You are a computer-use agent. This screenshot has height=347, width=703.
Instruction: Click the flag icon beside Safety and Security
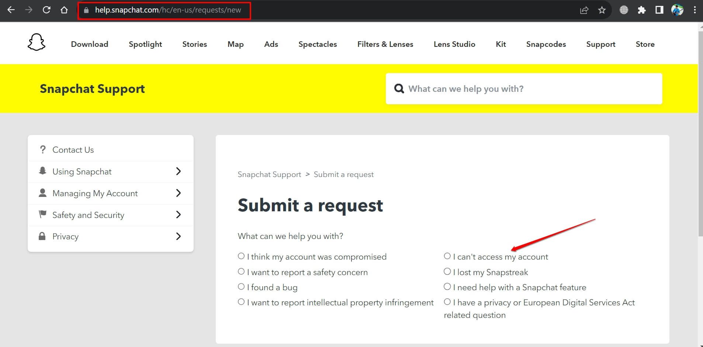click(x=43, y=214)
